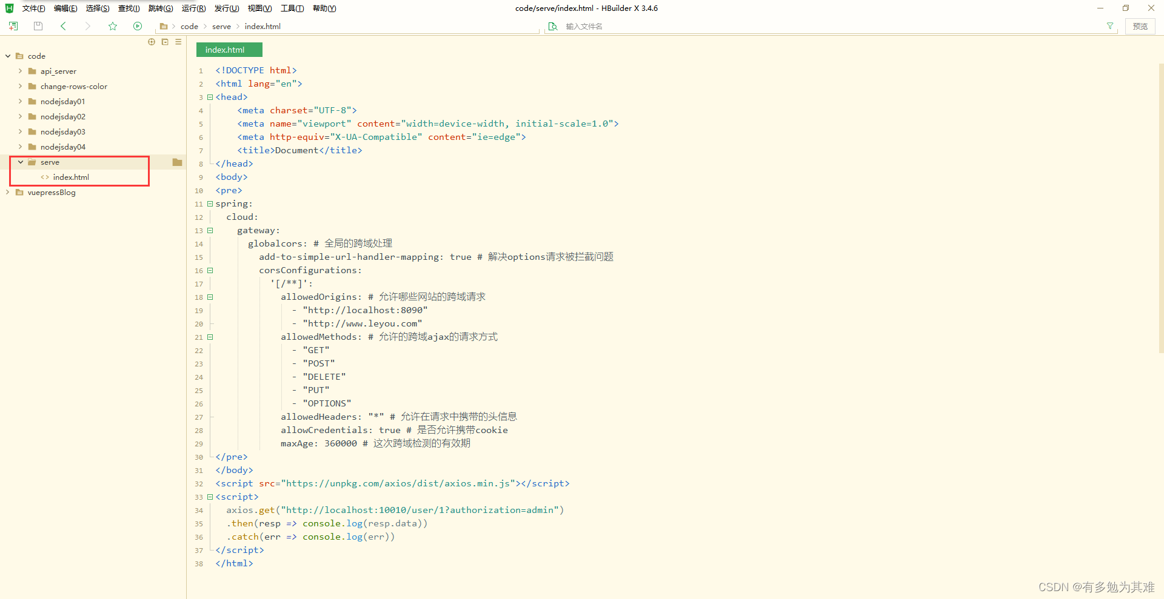Screen dimensions: 1164x599
Task: Click 'index.html' in the breadcrumb path
Action: [263, 27]
